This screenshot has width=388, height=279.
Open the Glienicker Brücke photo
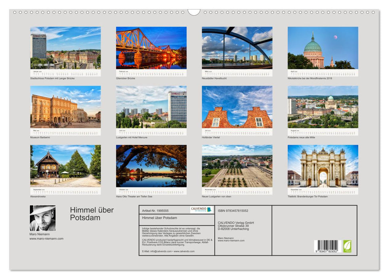click(151, 48)
